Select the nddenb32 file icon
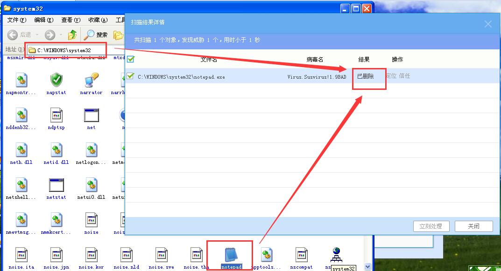The height and width of the screenshot is (271, 501). [21, 115]
